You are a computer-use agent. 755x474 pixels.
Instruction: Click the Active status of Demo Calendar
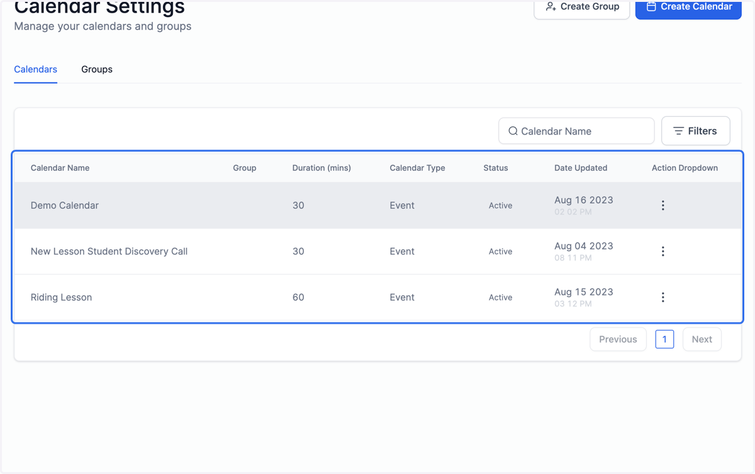pyautogui.click(x=500, y=206)
